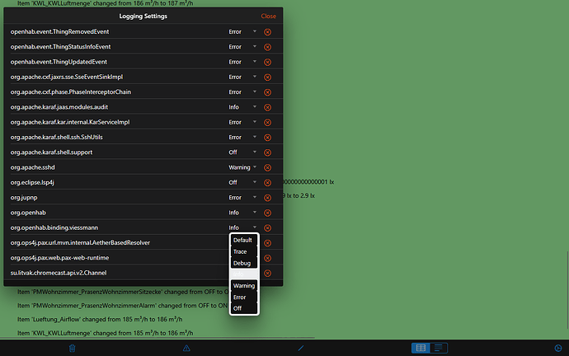Remove the KarServiceImpl logger entry

coord(267,123)
